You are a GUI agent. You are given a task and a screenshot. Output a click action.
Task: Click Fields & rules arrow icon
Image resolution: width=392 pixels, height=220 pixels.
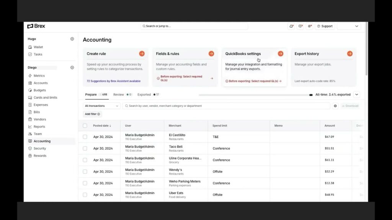pos(211,53)
